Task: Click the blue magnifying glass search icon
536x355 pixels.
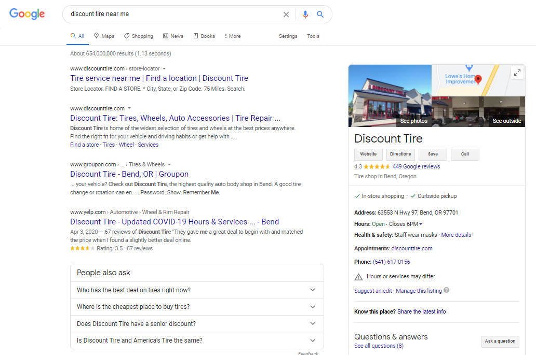Action: click(320, 15)
